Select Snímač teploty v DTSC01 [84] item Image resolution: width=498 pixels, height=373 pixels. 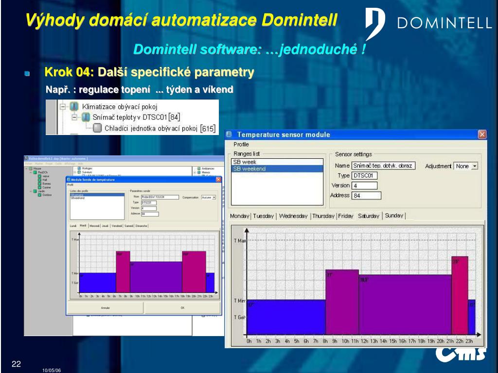click(x=136, y=118)
